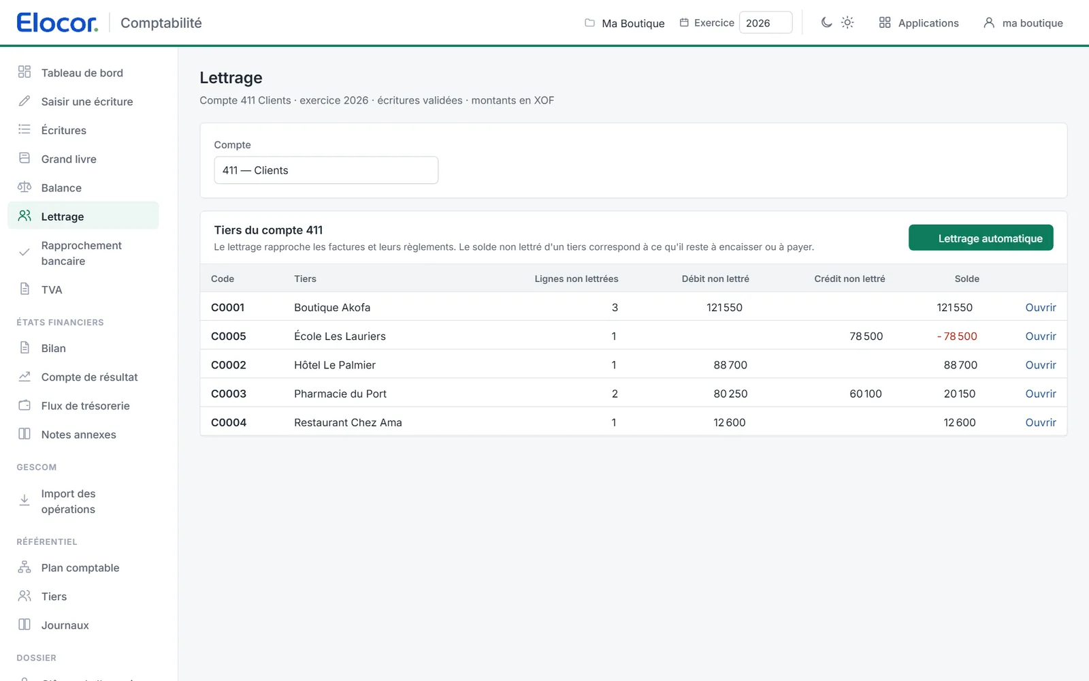Switch to dark mode with moon icon

pos(826,22)
